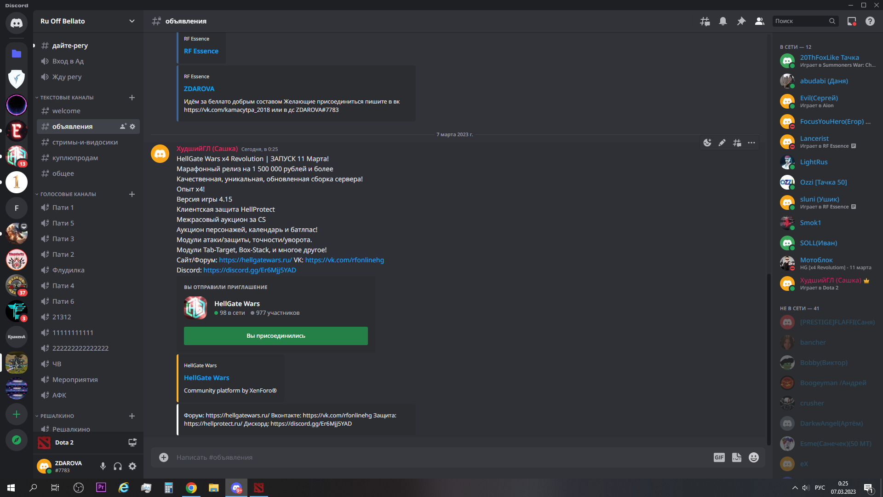Join voice channel Мероприятия

point(88,380)
